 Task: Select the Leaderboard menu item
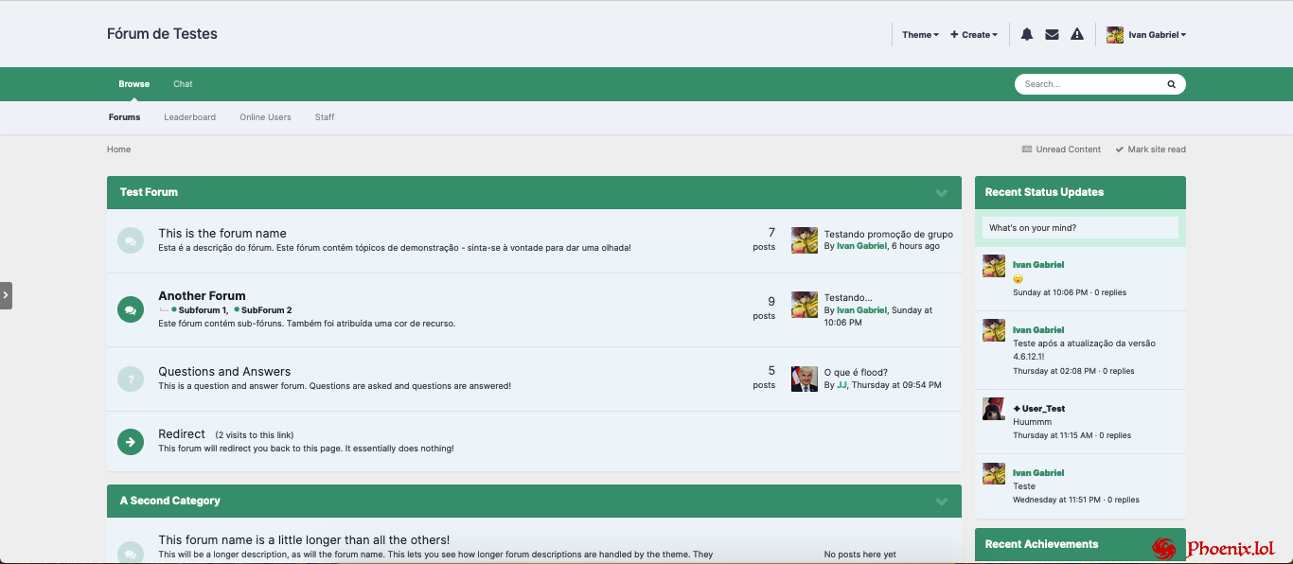point(189,116)
